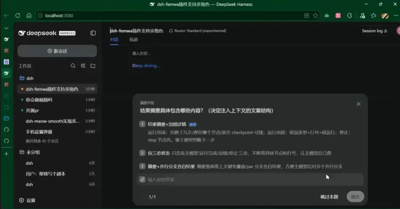Open the filter/sort icon beside 工作区
Viewport: 400px width, 209px height.
click(83, 66)
